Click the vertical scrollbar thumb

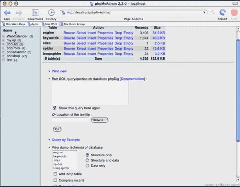point(238,90)
